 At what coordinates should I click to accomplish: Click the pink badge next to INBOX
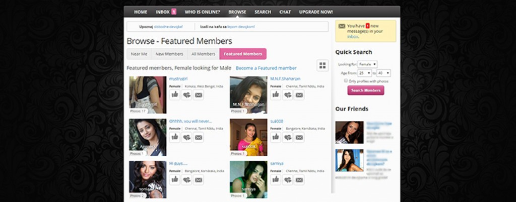coord(174,12)
